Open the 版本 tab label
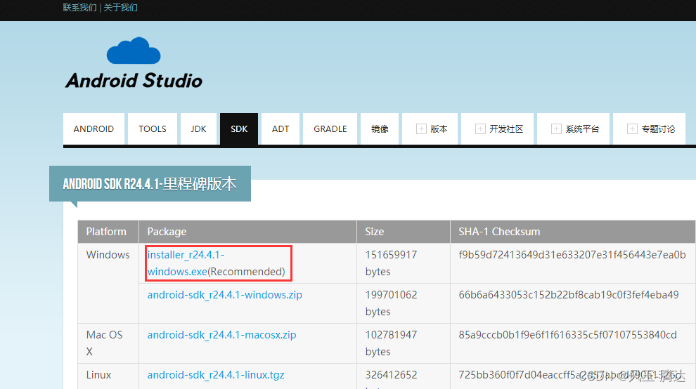The height and width of the screenshot is (389, 696). 439,128
